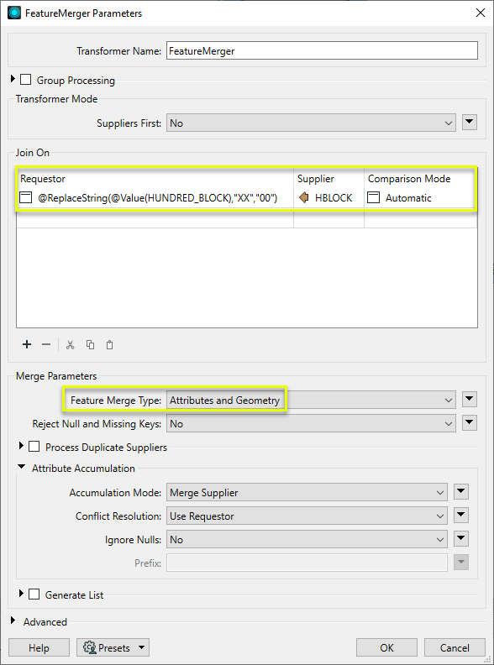The width and height of the screenshot is (494, 665).
Task: Add a new Join On row with plus icon
Action: 27,344
